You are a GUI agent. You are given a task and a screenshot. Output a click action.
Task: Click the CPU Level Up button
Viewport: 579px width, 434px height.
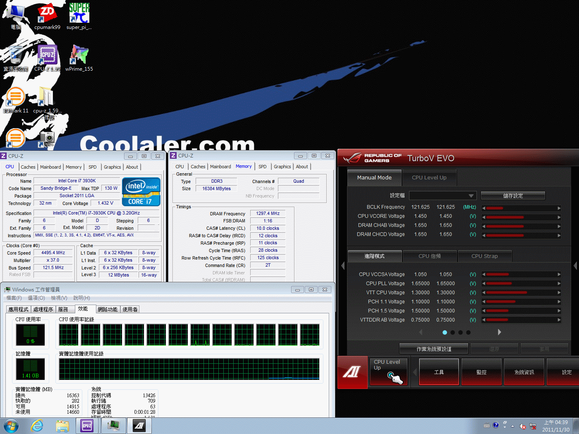pos(388,371)
